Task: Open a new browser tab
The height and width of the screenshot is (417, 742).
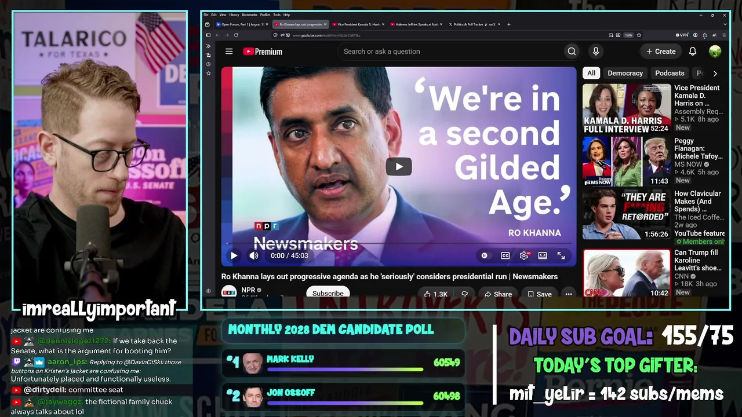Action: [509, 24]
